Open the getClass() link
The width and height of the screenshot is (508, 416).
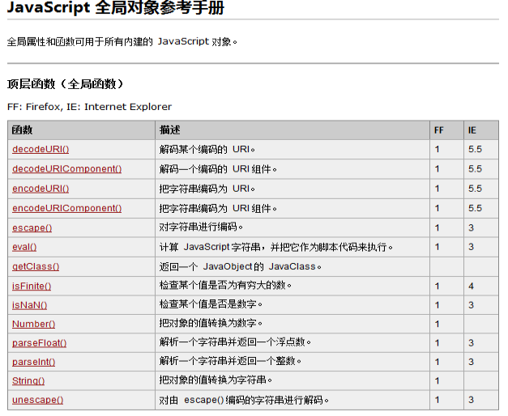click(36, 266)
